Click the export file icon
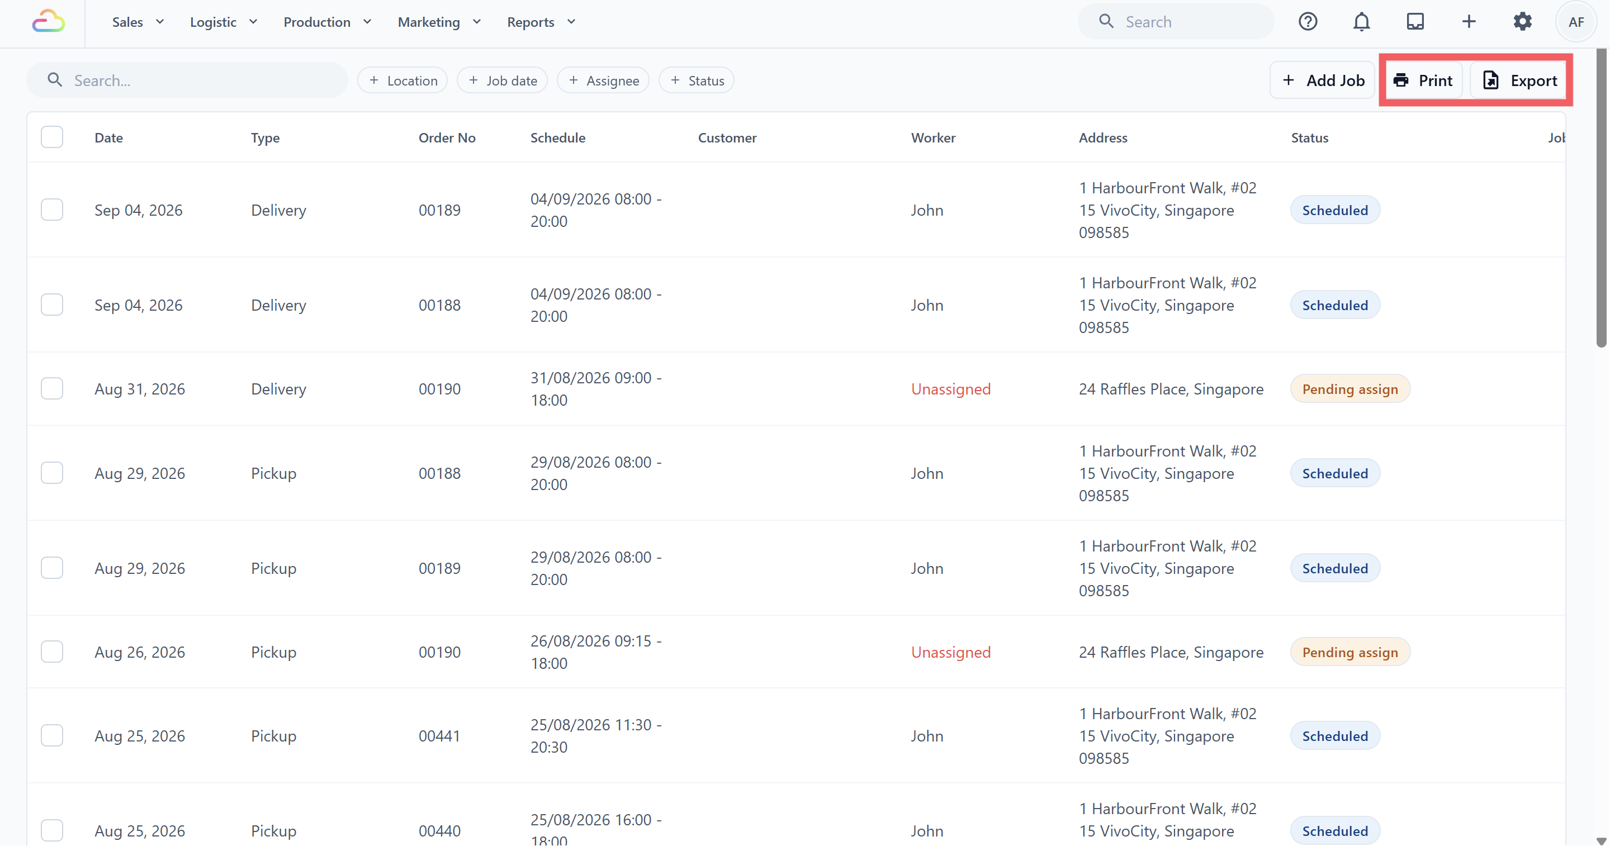Screen dimensions: 1610x846 click(x=1490, y=80)
